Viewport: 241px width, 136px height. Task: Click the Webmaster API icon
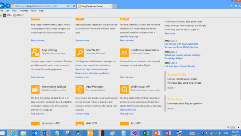[124, 89]
